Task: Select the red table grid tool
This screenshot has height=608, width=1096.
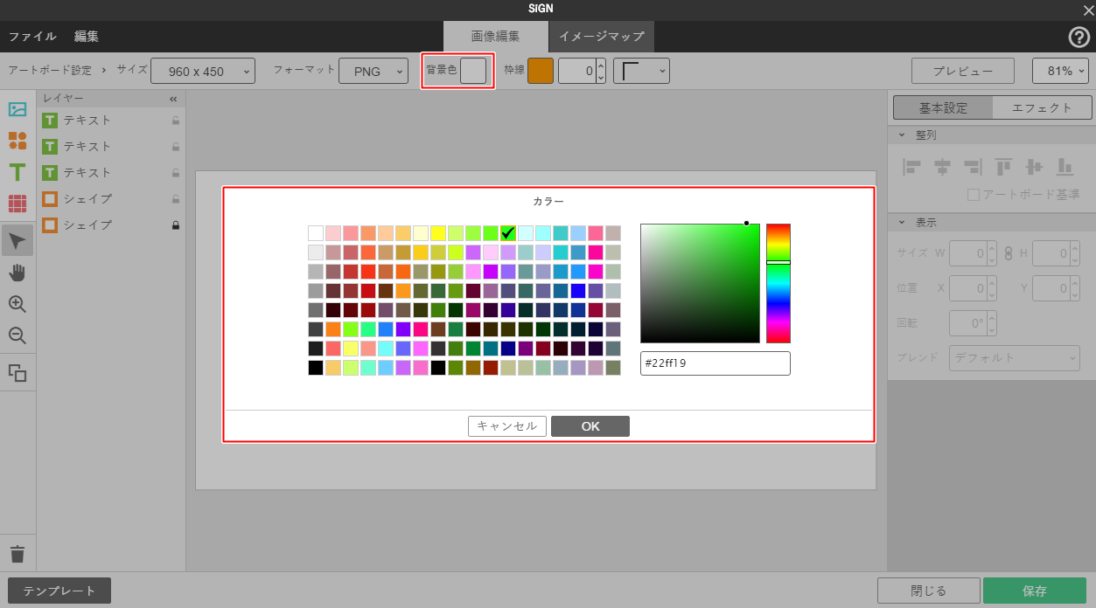Action: pyautogui.click(x=17, y=204)
